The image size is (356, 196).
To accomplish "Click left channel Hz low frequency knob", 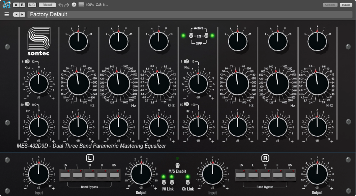I will 78,84.
